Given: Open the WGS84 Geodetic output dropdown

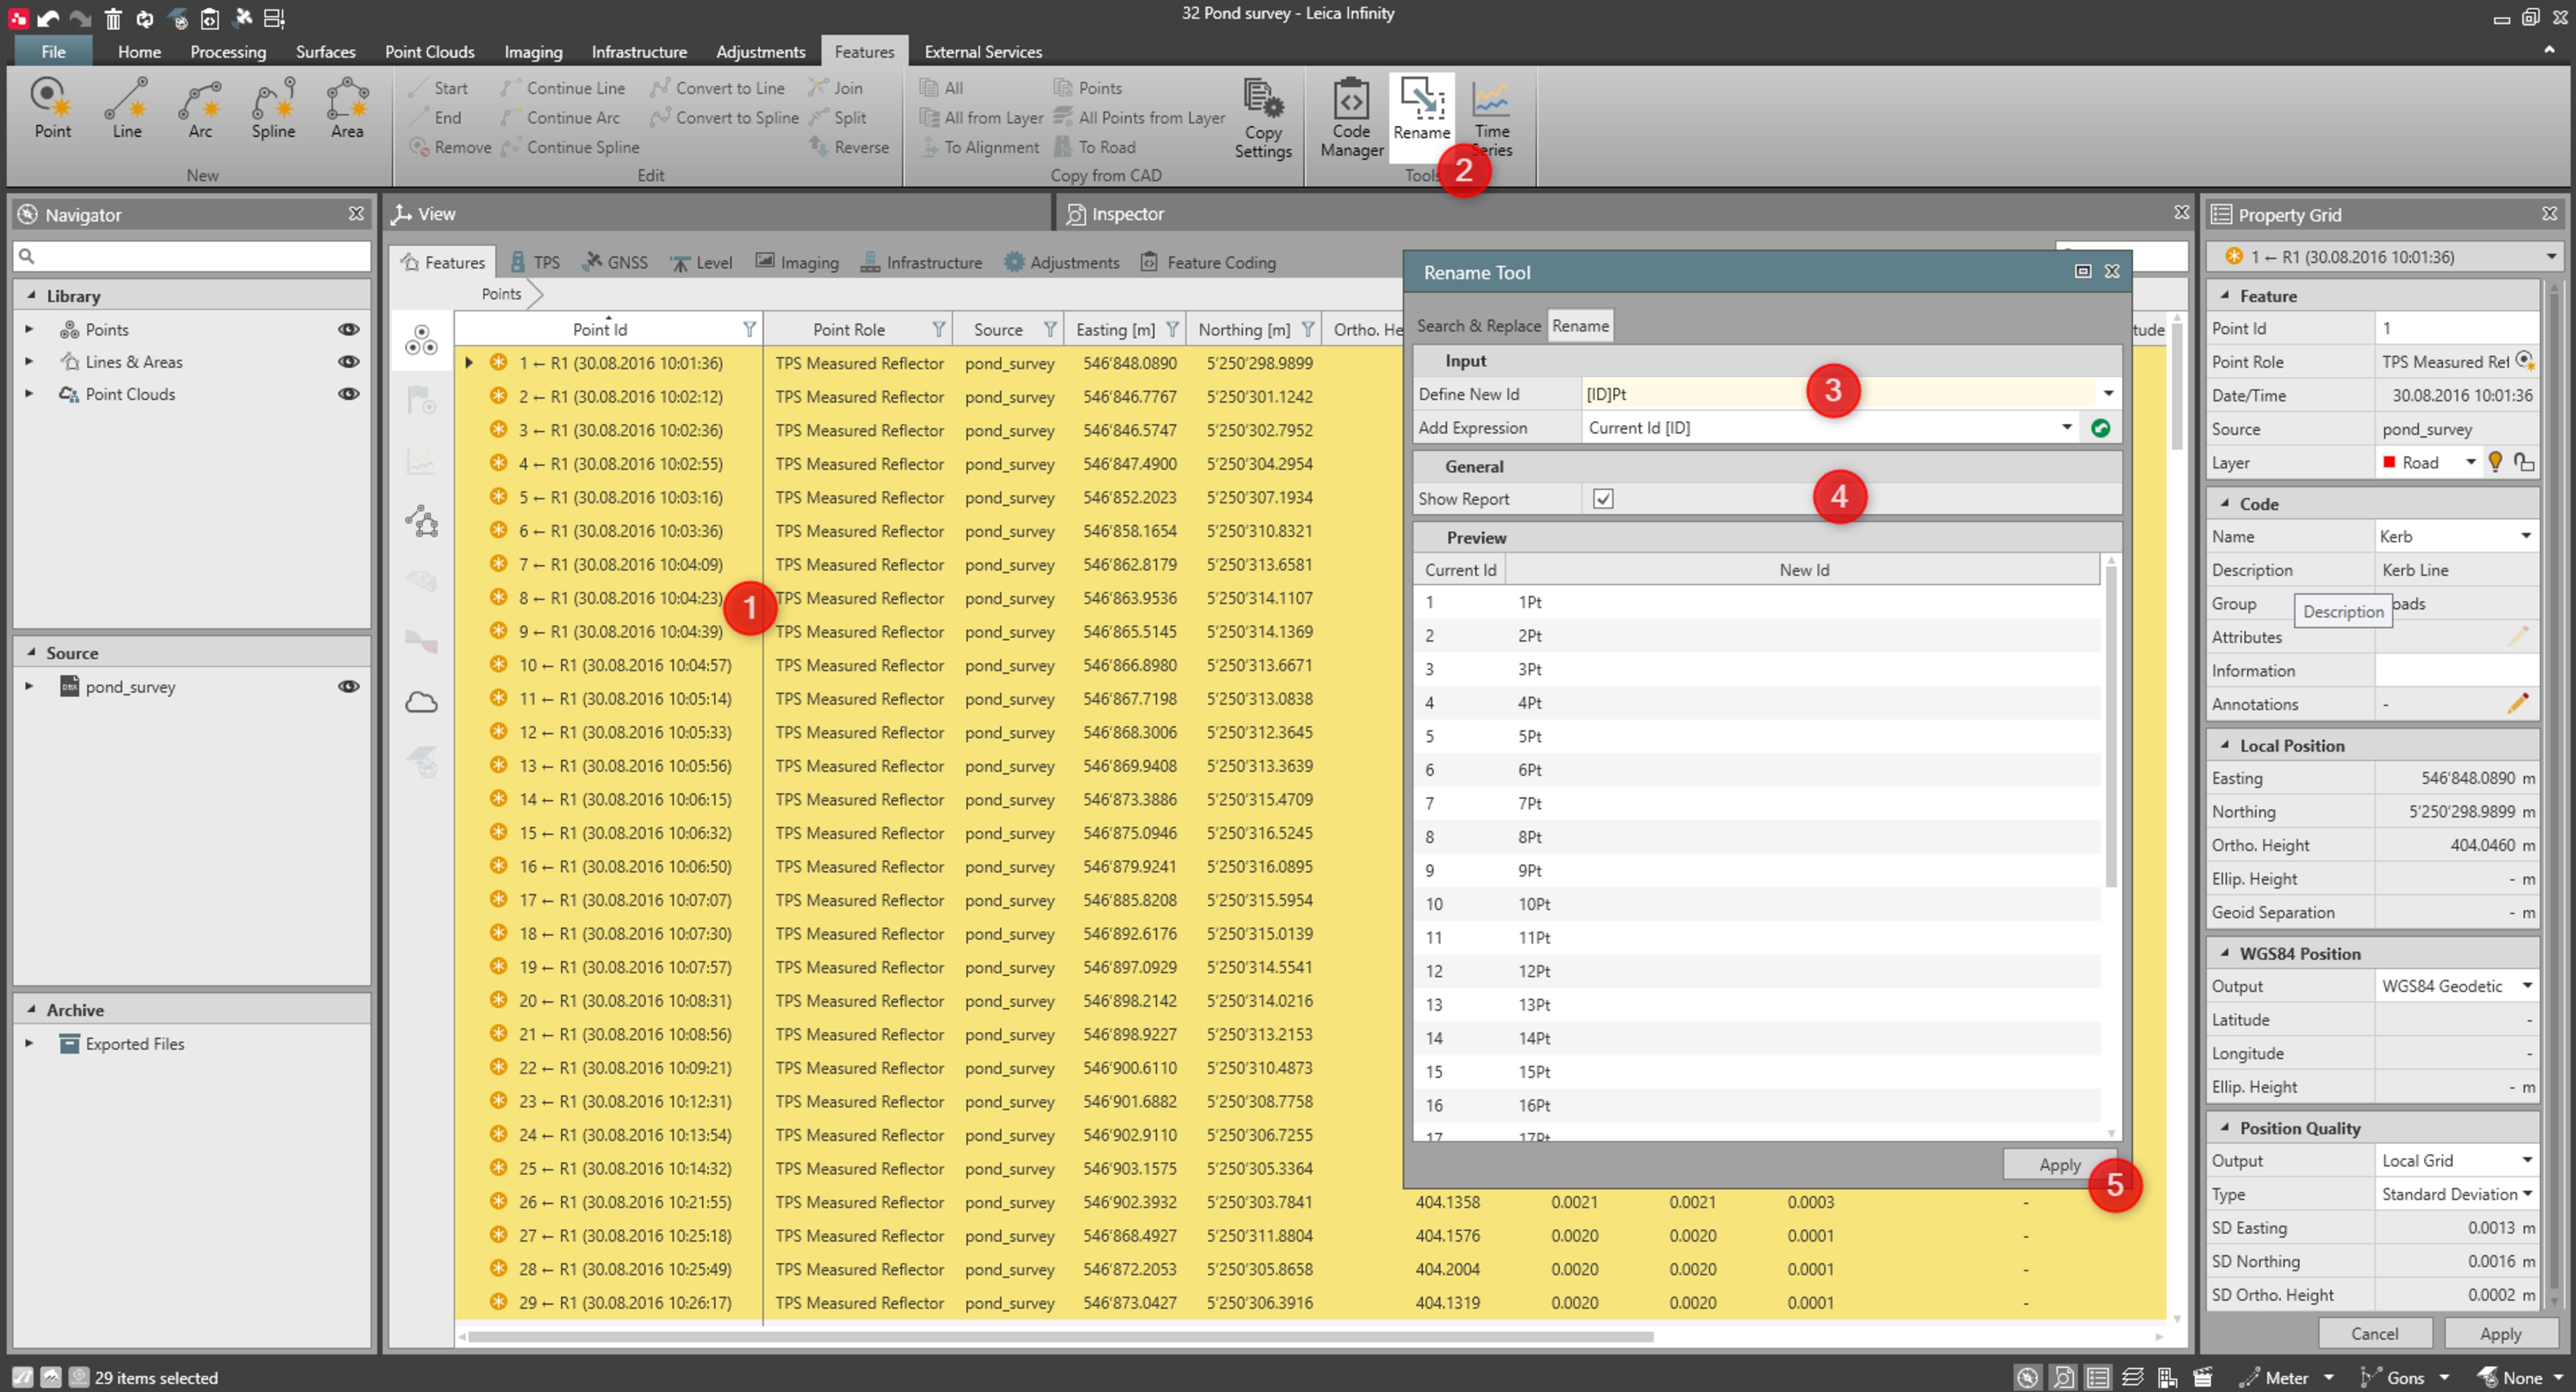Looking at the screenshot, I should click(2526, 986).
